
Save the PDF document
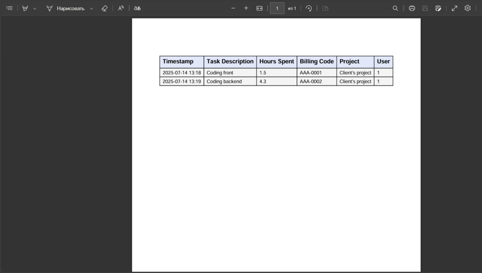425,8
